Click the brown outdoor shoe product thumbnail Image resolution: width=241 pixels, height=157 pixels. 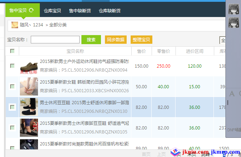(29, 66)
